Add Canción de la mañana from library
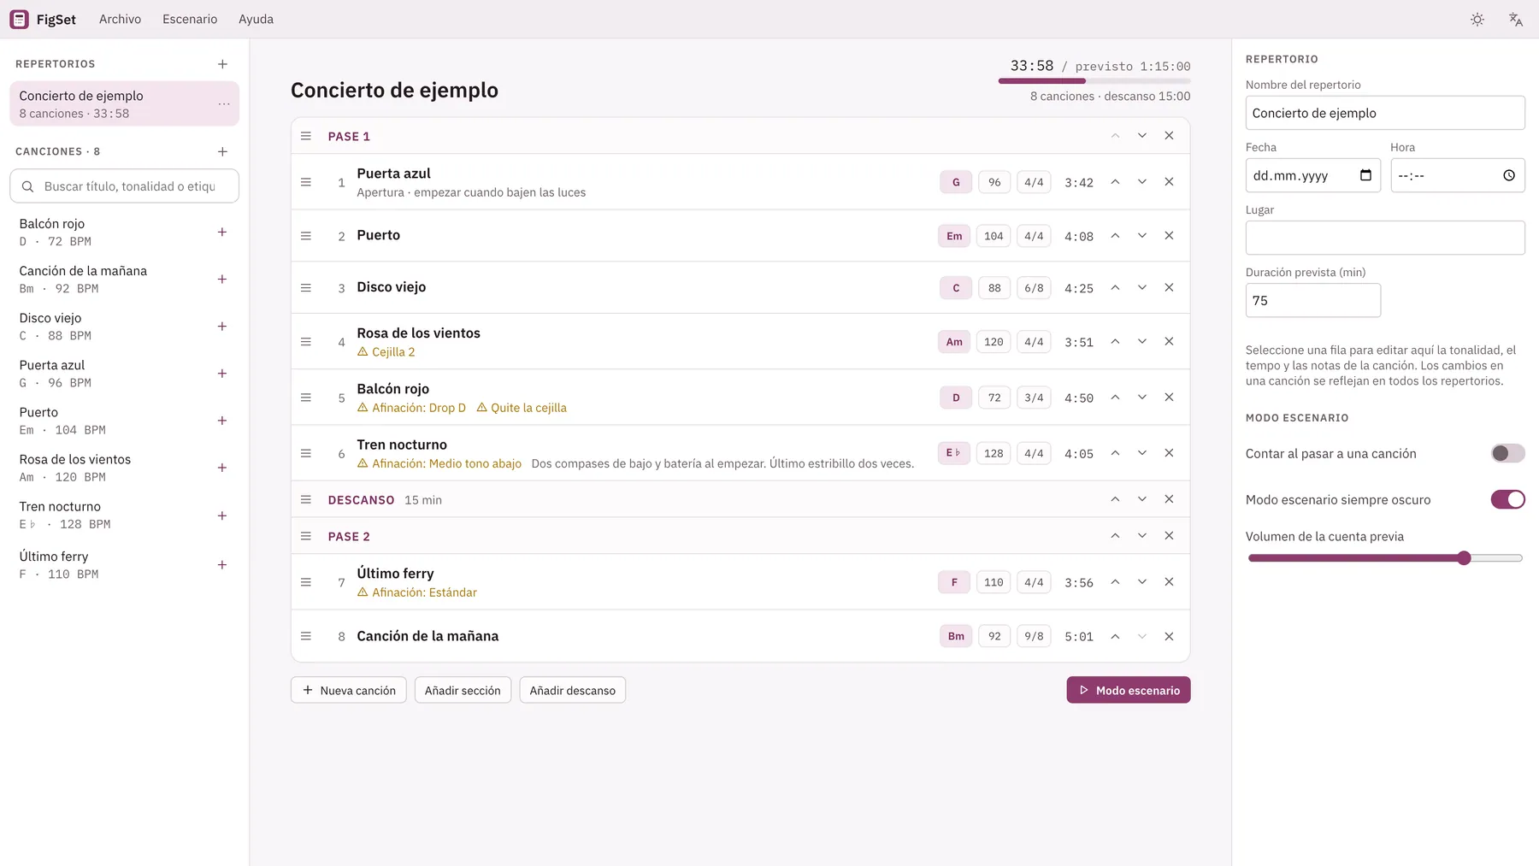The width and height of the screenshot is (1539, 866). tap(222, 280)
